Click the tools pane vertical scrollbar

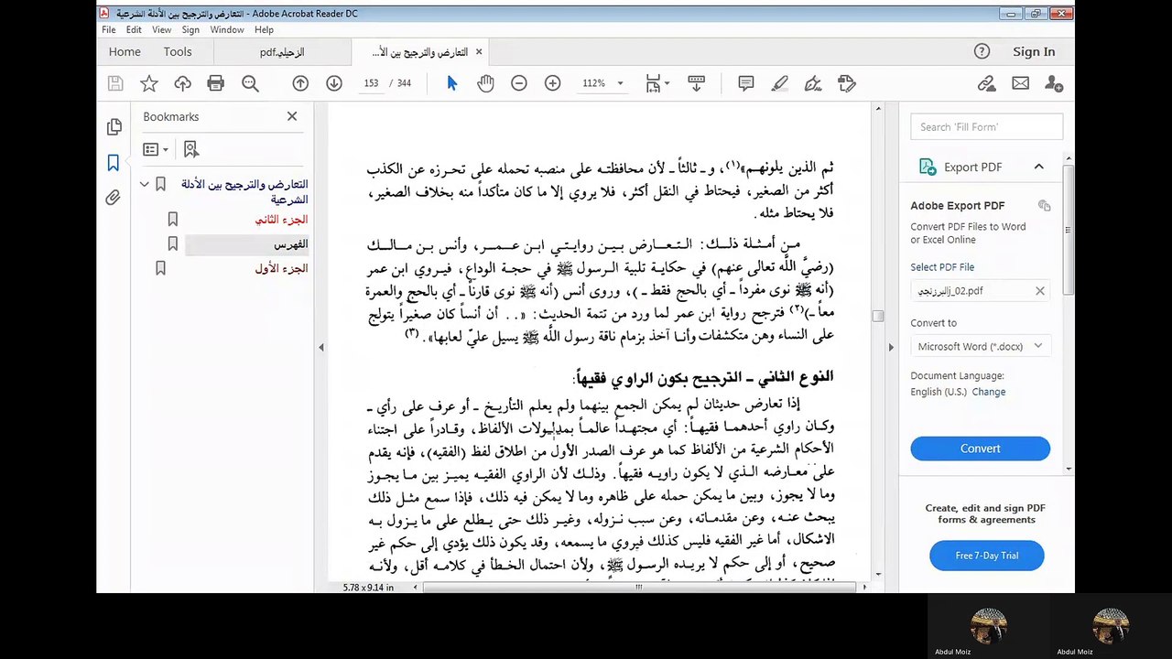1069,229
